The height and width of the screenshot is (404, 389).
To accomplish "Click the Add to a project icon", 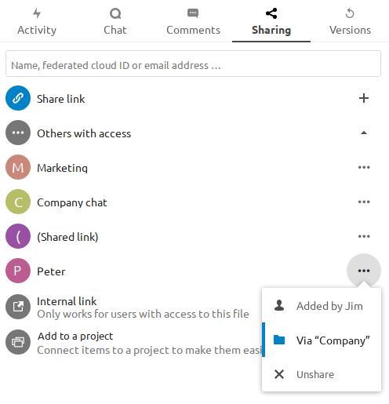I will click(x=18, y=342).
